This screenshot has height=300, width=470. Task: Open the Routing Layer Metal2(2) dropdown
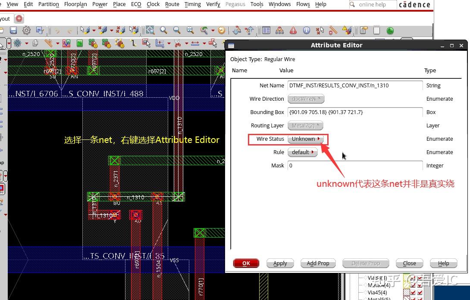click(x=306, y=126)
